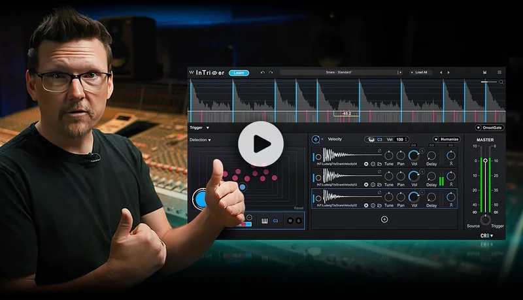
Task: Remove the Velocity03 sample with X icon
Action: tap(366, 185)
